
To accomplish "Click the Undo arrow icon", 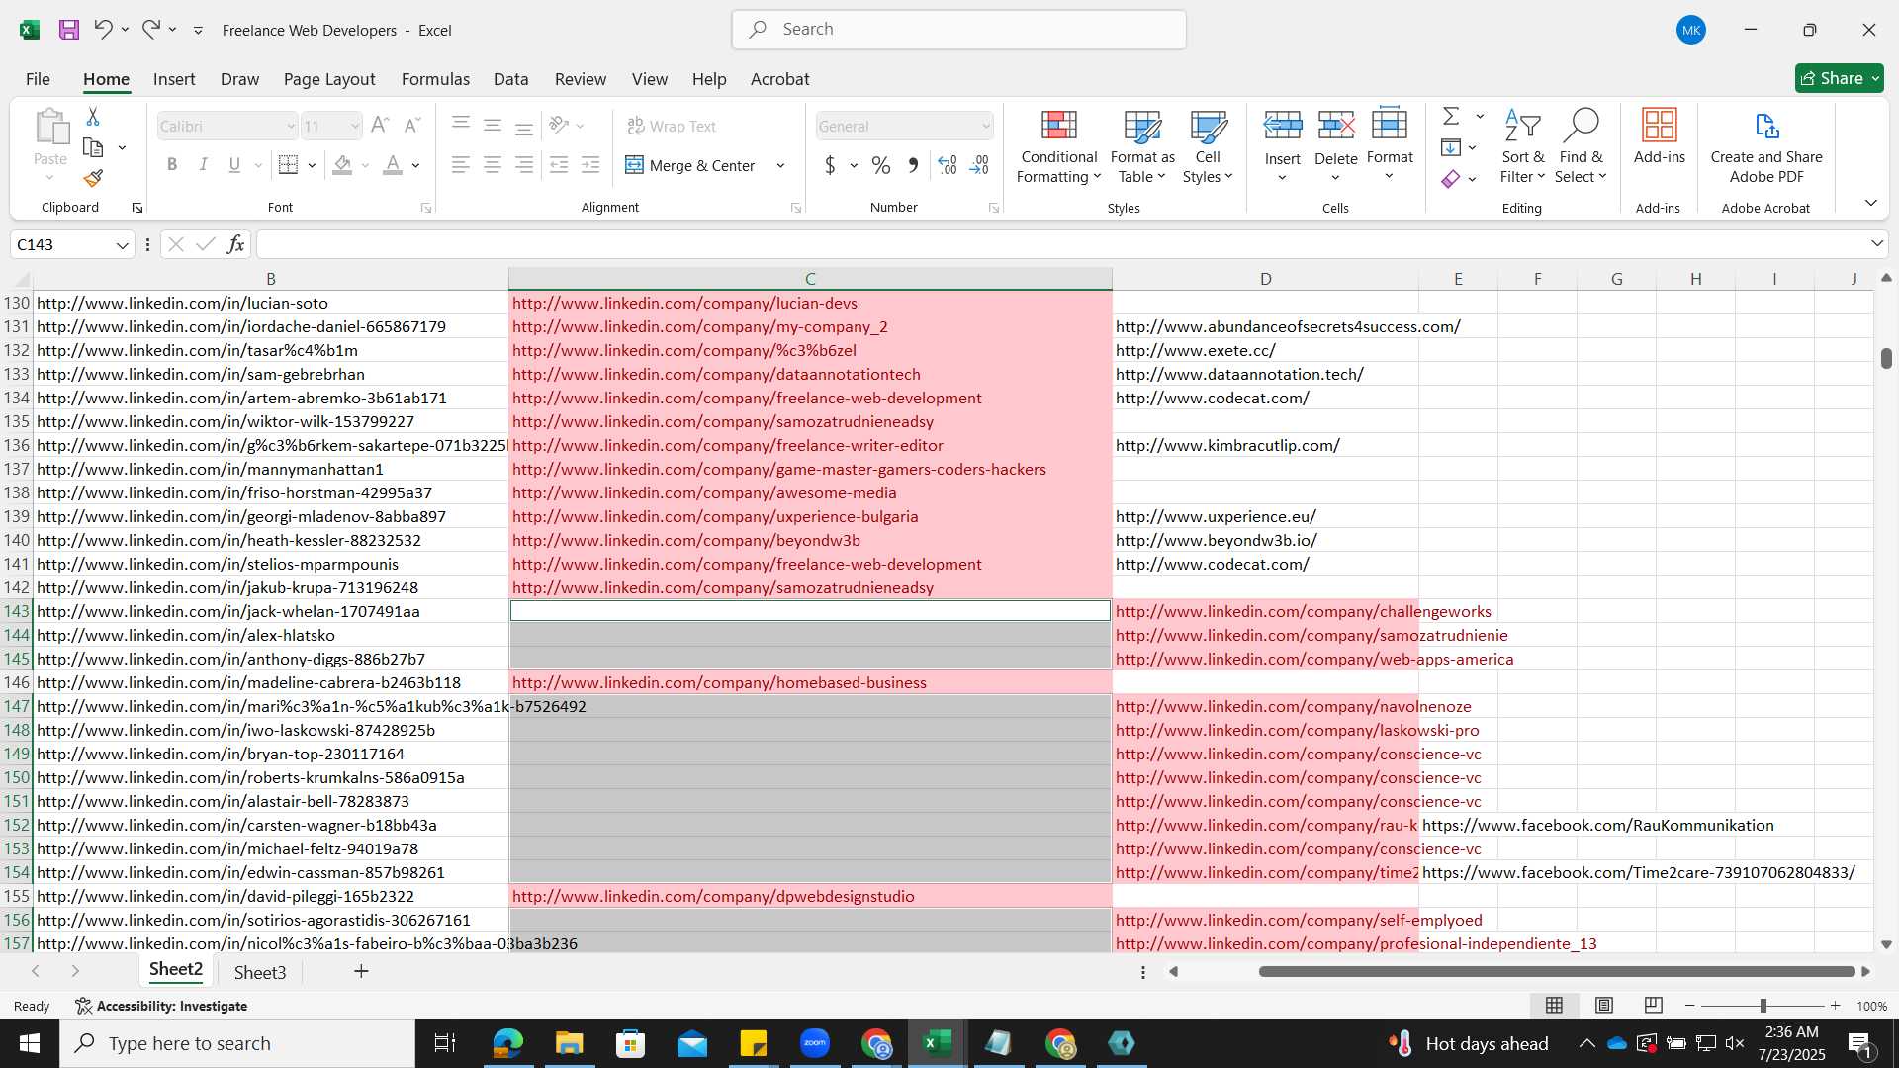I will [x=103, y=30].
